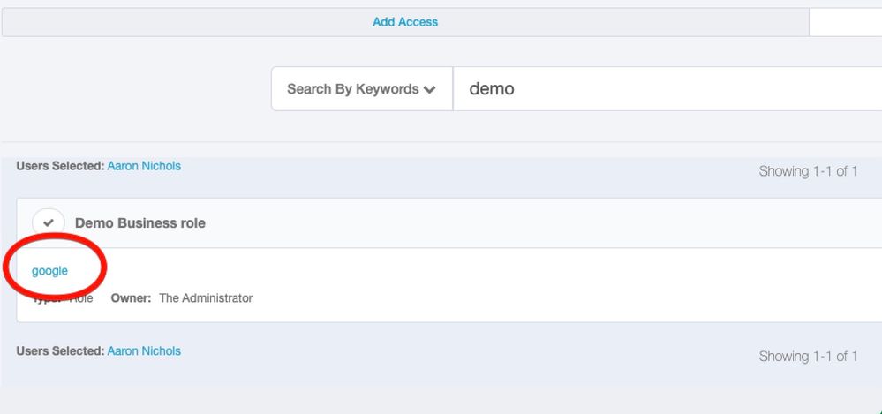The image size is (882, 414).
Task: Click the bottom "Users Selected:" label
Action: [60, 351]
